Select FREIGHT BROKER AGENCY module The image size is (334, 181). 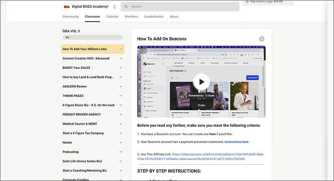[x=81, y=115]
